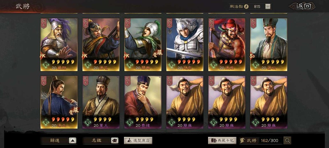Screen dimensions: 329x148
Task: Click the 返回 back button
Action: (304, 6)
